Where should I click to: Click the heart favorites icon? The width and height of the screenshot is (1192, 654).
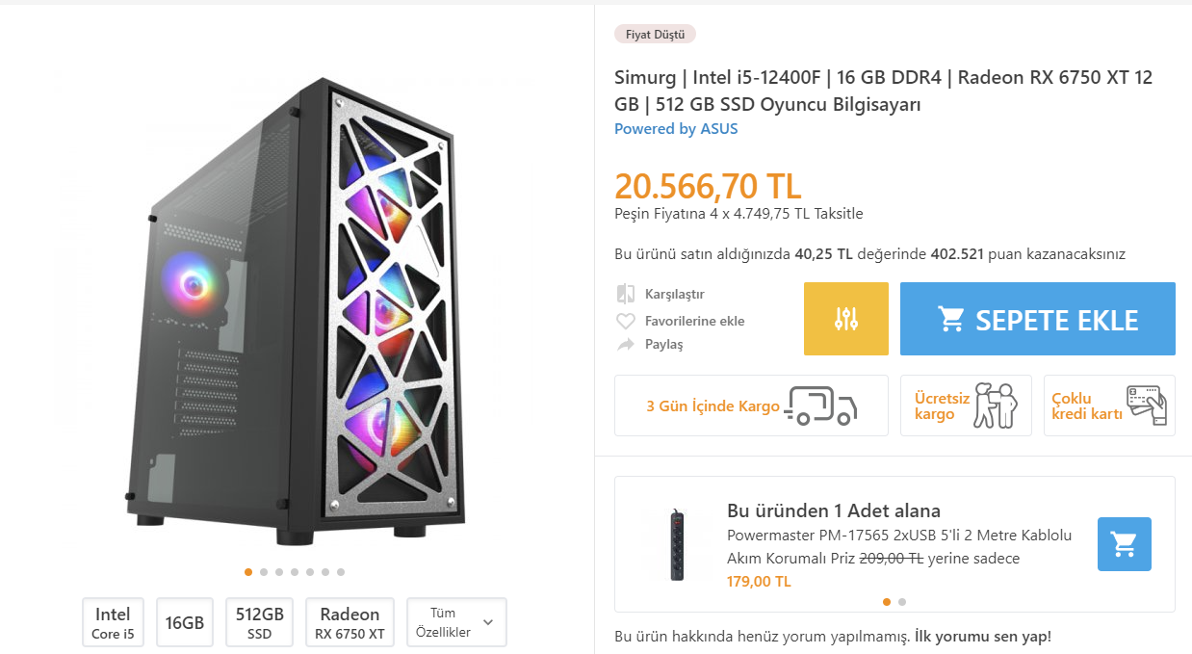(626, 321)
